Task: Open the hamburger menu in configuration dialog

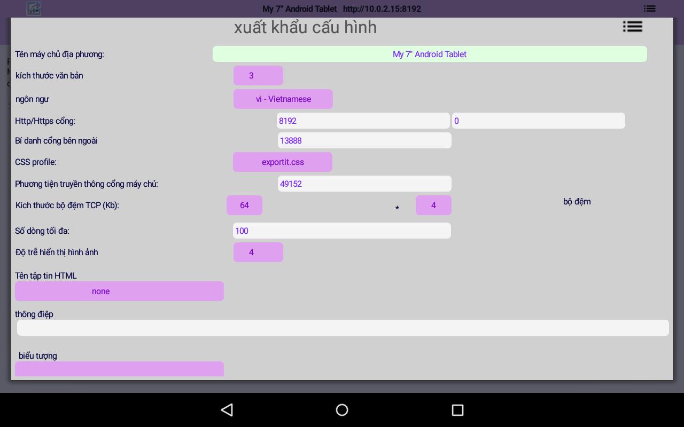Action: pos(633,27)
